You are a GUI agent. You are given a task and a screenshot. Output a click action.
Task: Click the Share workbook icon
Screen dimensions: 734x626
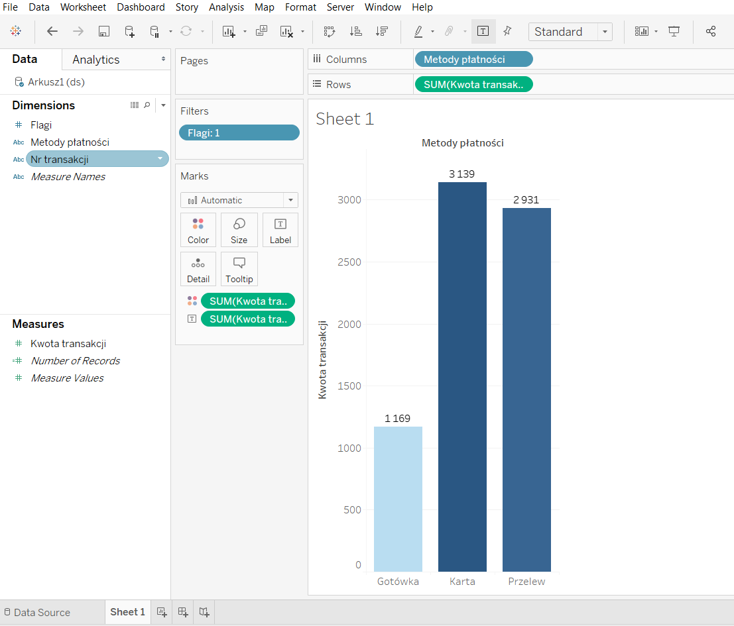click(711, 31)
